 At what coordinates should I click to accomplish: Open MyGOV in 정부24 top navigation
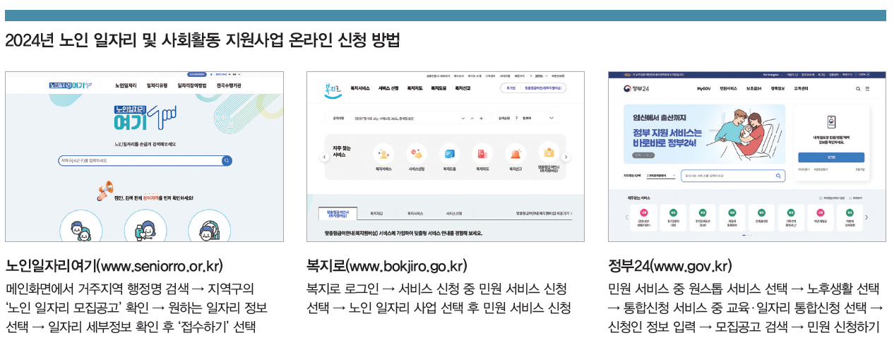(x=703, y=89)
